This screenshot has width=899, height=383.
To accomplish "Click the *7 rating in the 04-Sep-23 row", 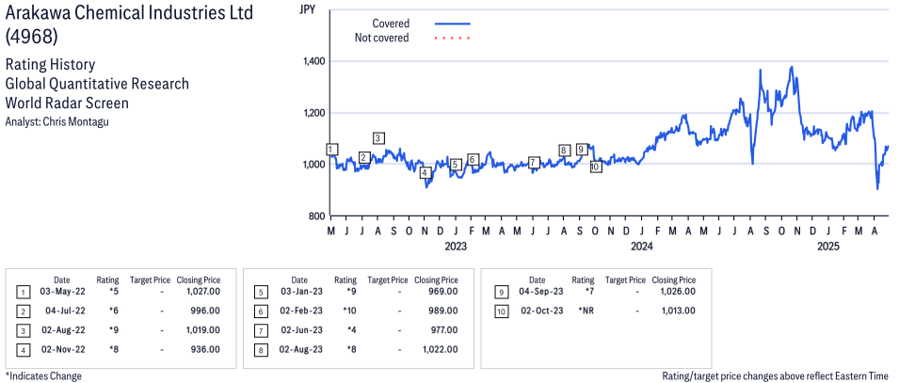I will 589,292.
